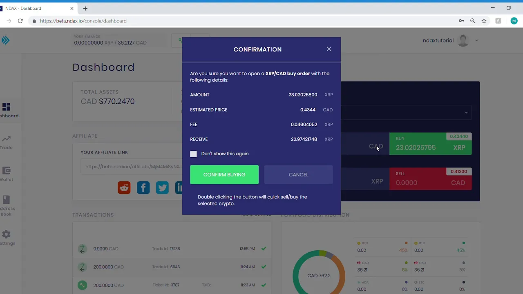Confirm the XRP buy order
Image resolution: width=523 pixels, height=294 pixels.
click(224, 175)
